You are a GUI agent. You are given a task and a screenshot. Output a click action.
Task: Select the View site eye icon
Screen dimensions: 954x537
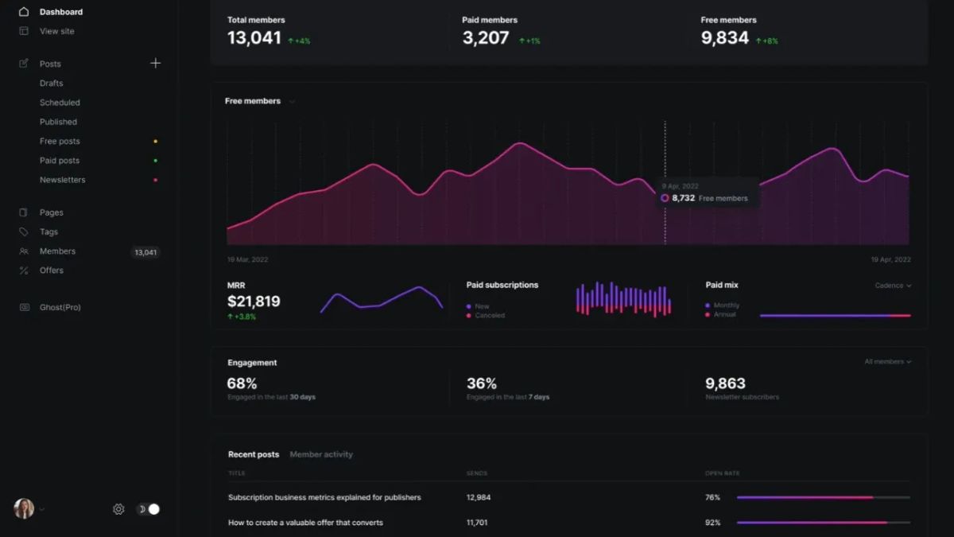[24, 31]
